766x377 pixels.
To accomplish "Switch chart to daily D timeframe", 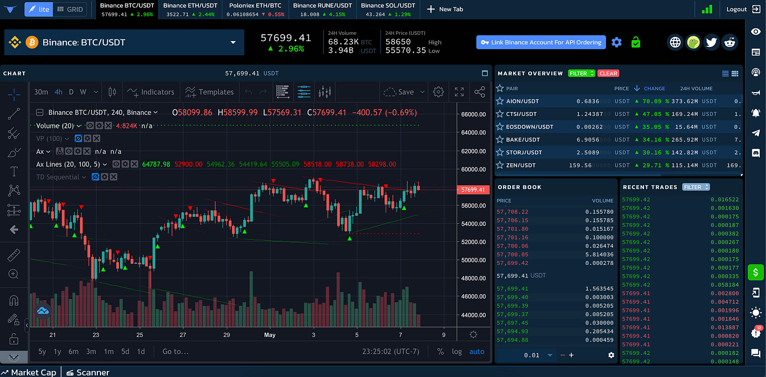I will pos(72,92).
